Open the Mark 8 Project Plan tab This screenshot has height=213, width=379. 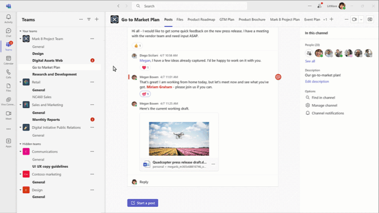coord(285,20)
